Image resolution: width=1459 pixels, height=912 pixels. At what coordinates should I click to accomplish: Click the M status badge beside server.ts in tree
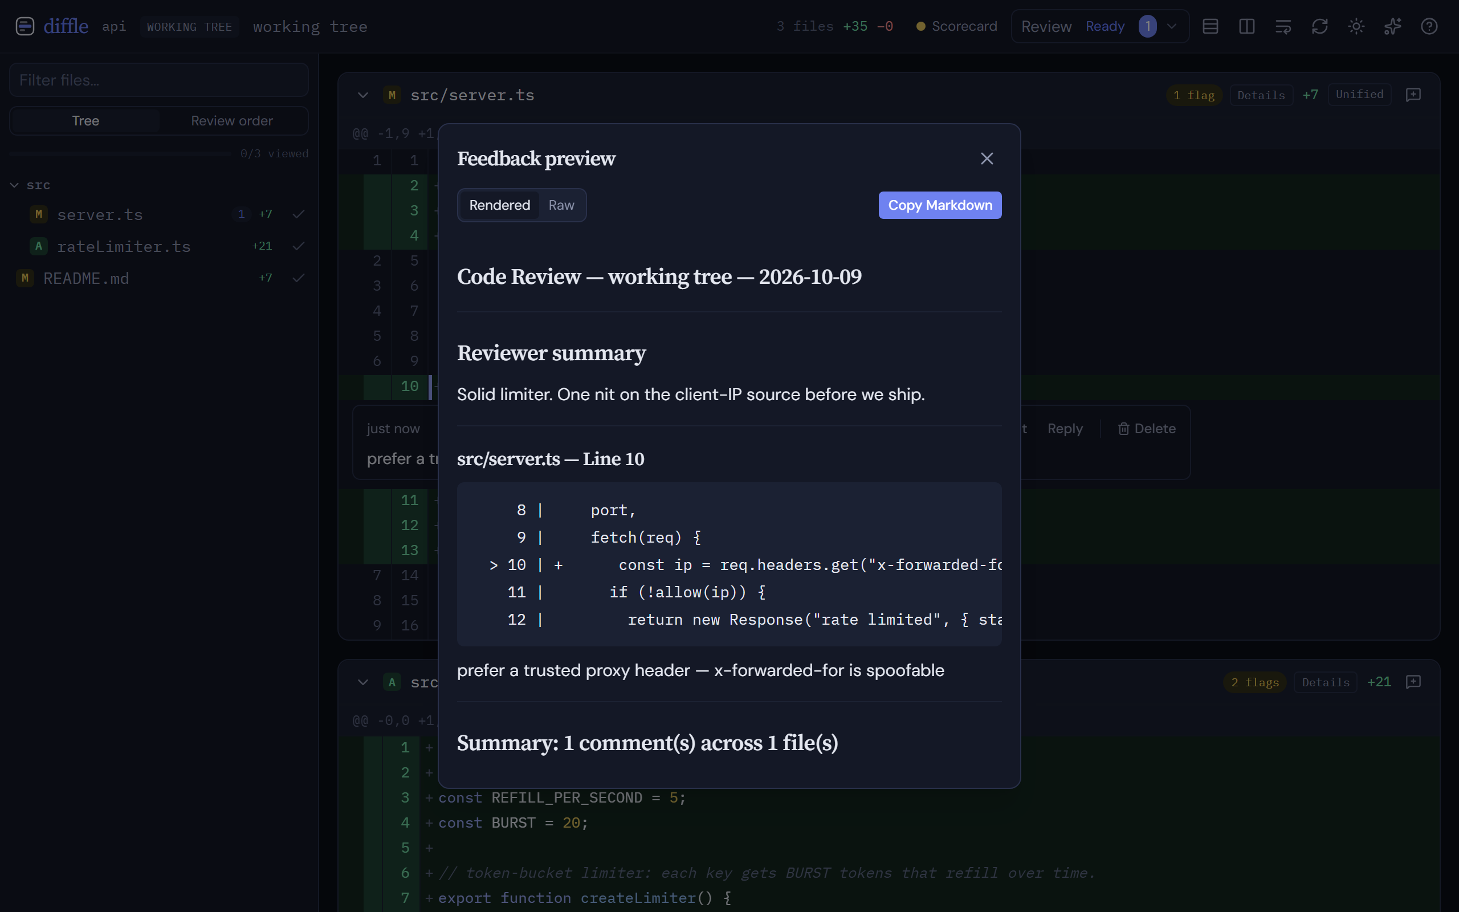(39, 214)
